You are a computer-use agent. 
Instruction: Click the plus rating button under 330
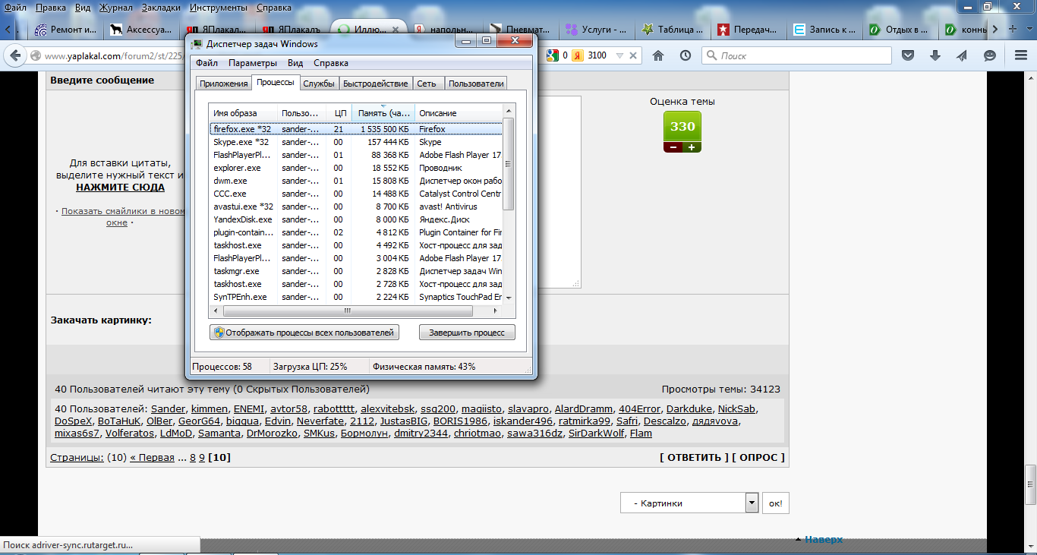692,147
